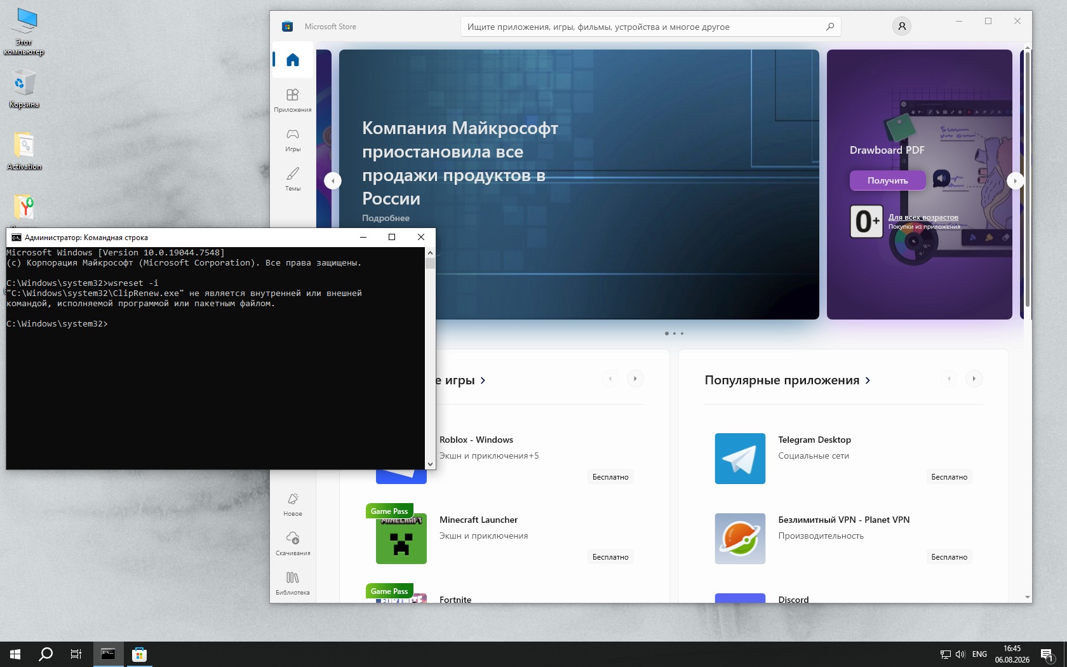Viewport: 1067px width, 667px height.
Task: Open the Windows Start menu
Action: pyautogui.click(x=15, y=654)
